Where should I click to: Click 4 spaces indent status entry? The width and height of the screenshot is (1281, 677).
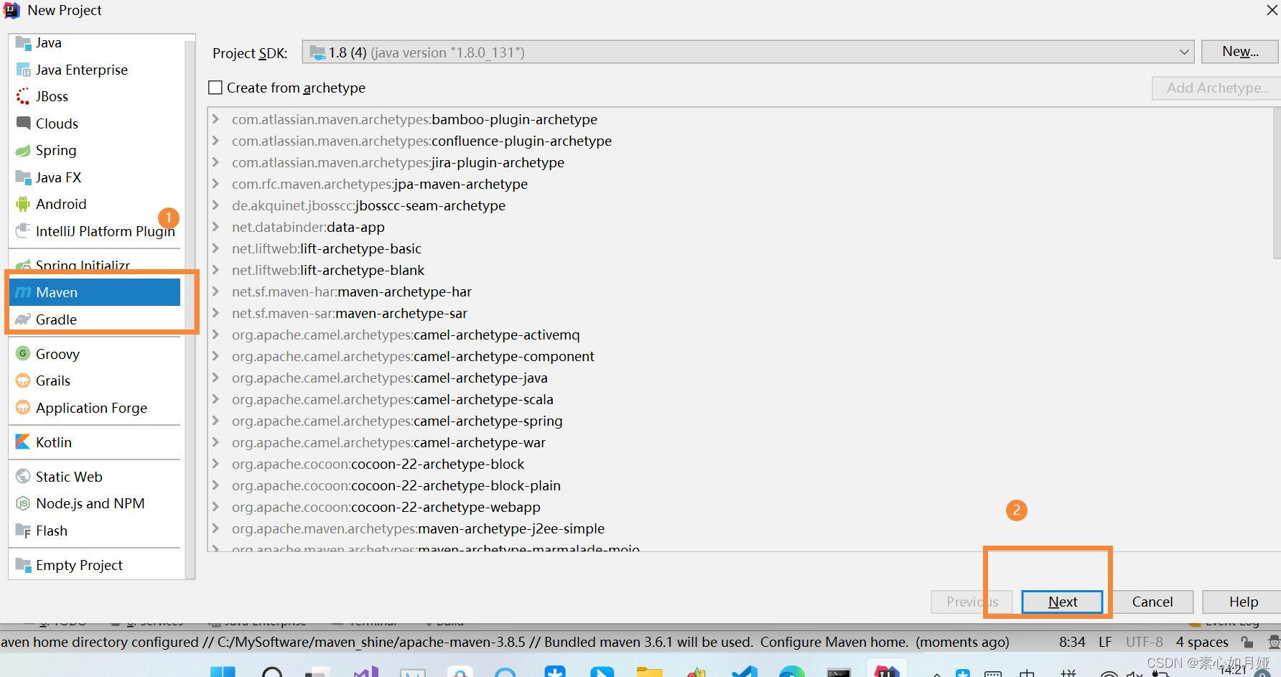(x=1202, y=642)
